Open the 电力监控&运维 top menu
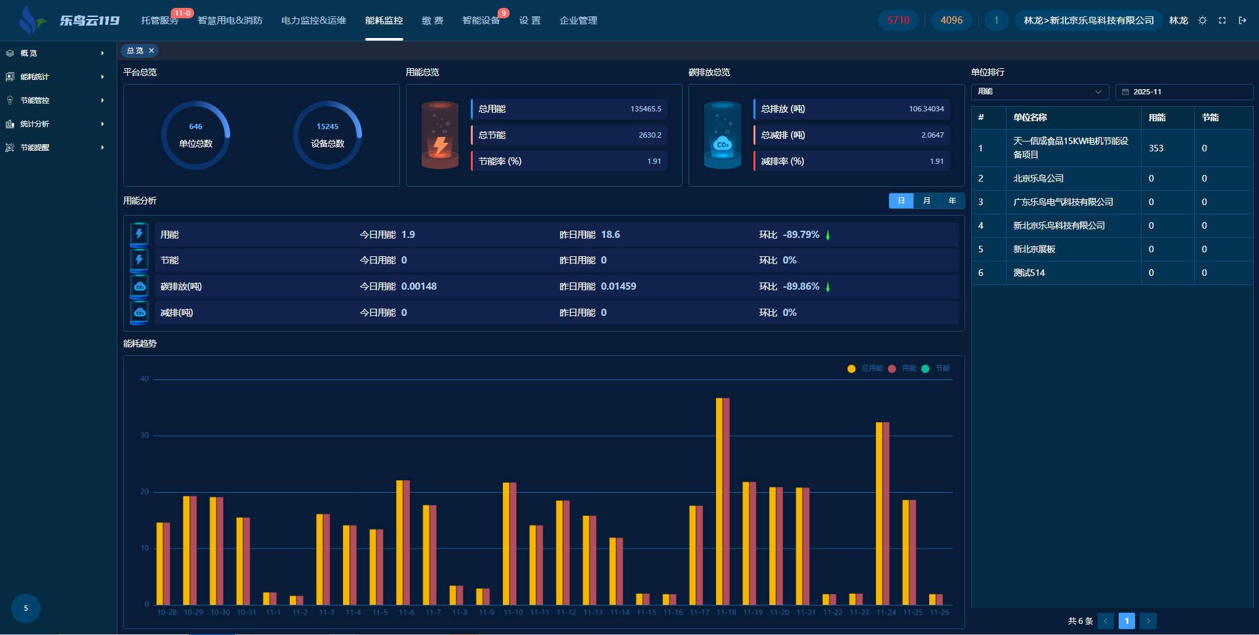1259x635 pixels. tap(313, 20)
